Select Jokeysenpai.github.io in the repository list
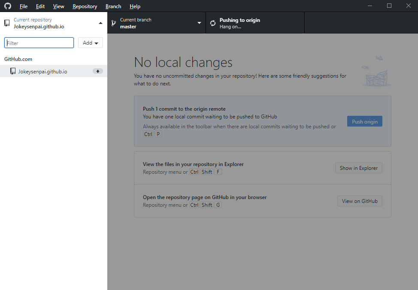The image size is (418, 290). pyautogui.click(x=43, y=71)
